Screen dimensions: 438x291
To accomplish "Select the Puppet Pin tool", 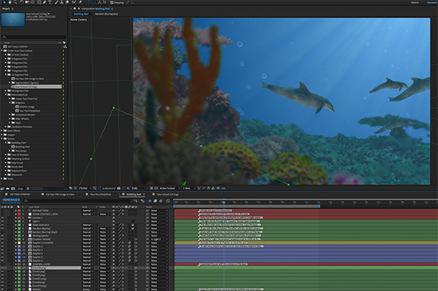I will pos(81,2).
